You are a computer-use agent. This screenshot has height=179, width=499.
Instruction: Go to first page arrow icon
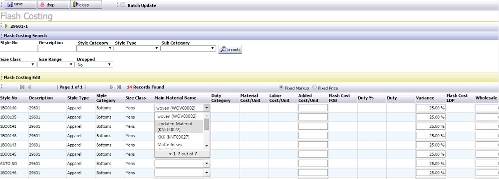(22, 87)
